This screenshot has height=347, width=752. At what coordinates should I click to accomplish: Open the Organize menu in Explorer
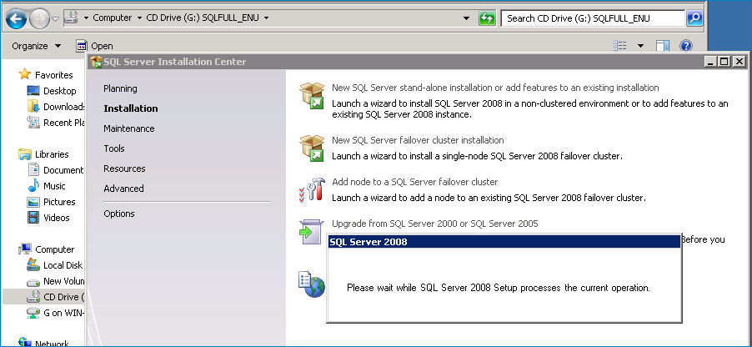(x=37, y=46)
